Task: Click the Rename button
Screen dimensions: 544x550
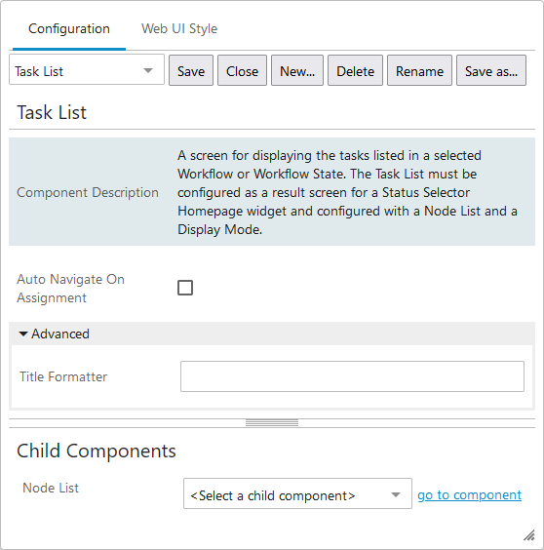Action: (419, 71)
